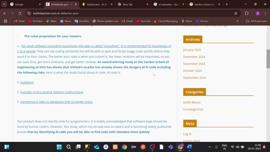
Task: Open the Kotlin Basics category
Action: [x=192, y=102]
